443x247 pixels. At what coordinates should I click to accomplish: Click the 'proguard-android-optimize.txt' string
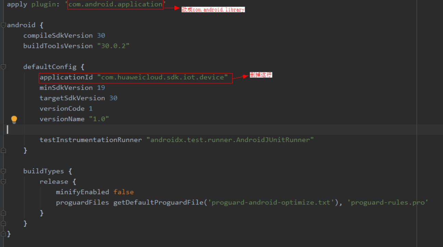click(x=271, y=203)
